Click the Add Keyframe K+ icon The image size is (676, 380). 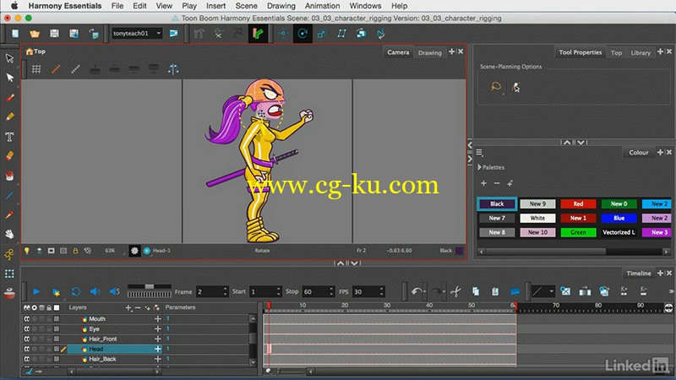[x=624, y=291]
